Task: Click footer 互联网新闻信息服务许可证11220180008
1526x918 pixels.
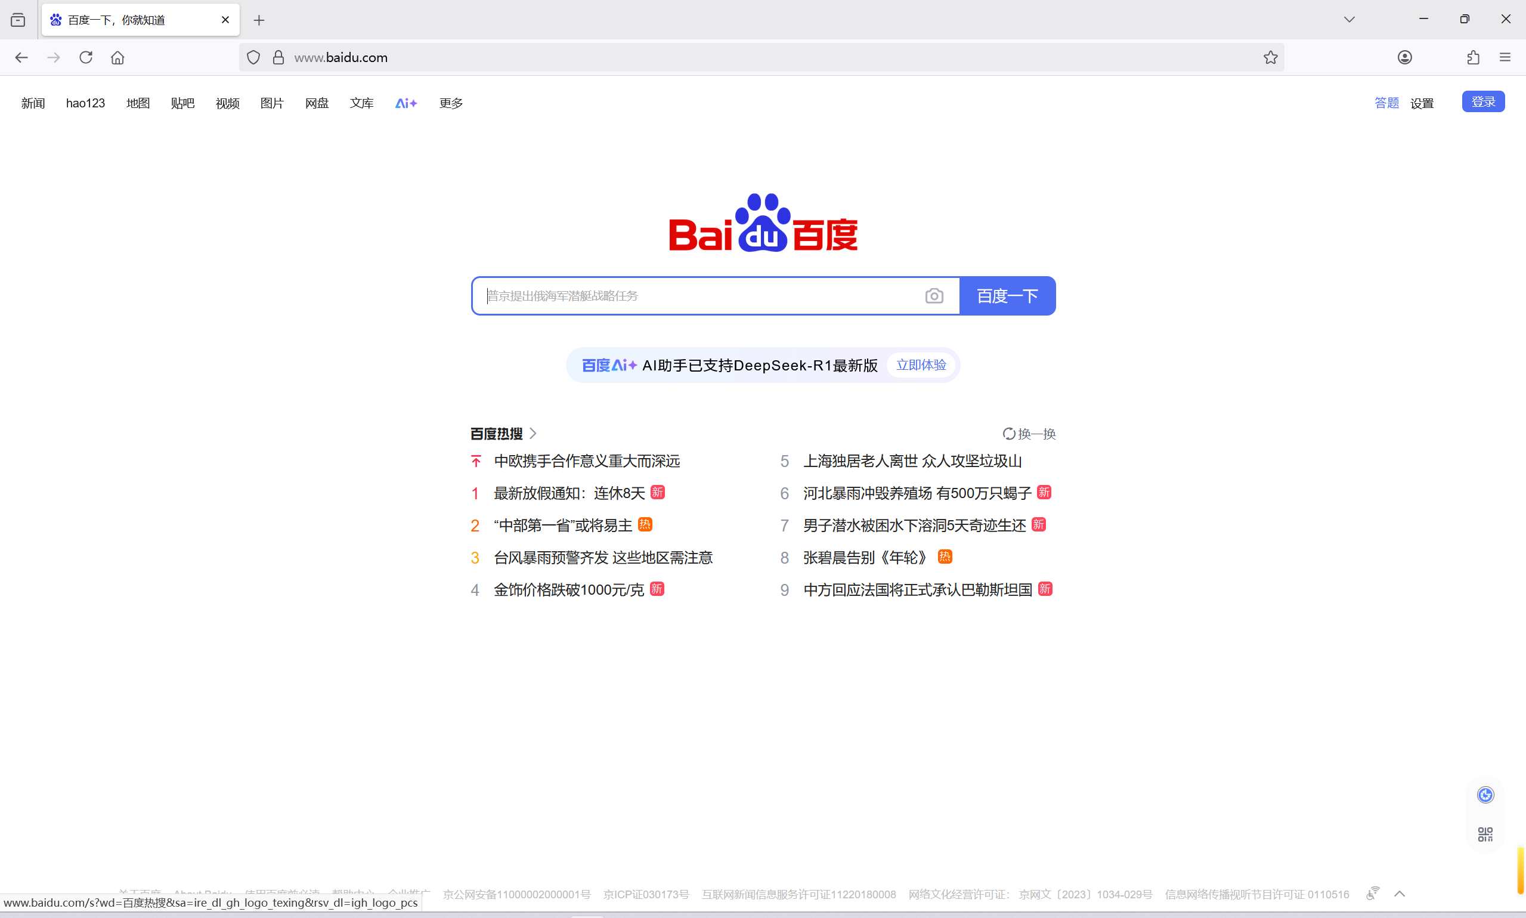Action: (799, 894)
